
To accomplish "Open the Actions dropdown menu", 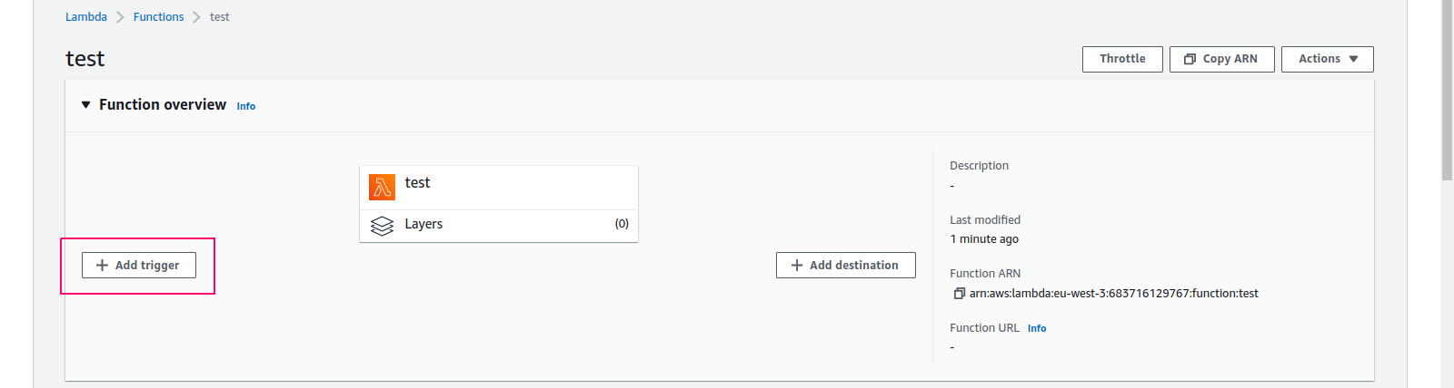I will (x=1327, y=59).
